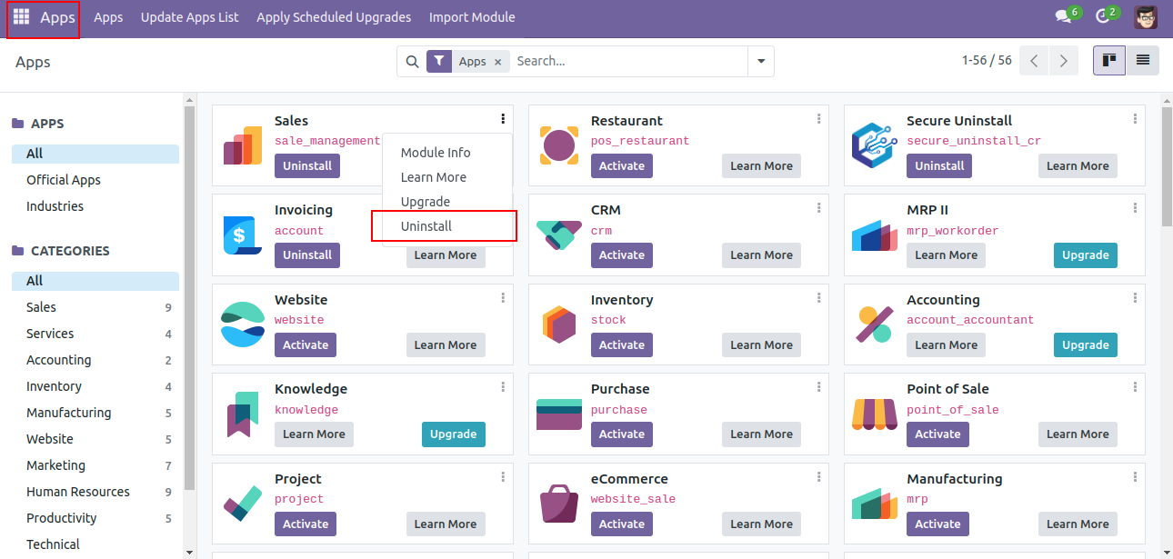Click the Invoicing app icon
1173x559 pixels.
tap(242, 235)
